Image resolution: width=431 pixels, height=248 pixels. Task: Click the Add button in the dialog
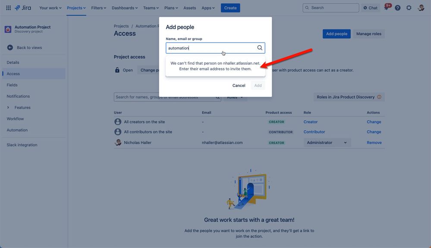point(258,85)
